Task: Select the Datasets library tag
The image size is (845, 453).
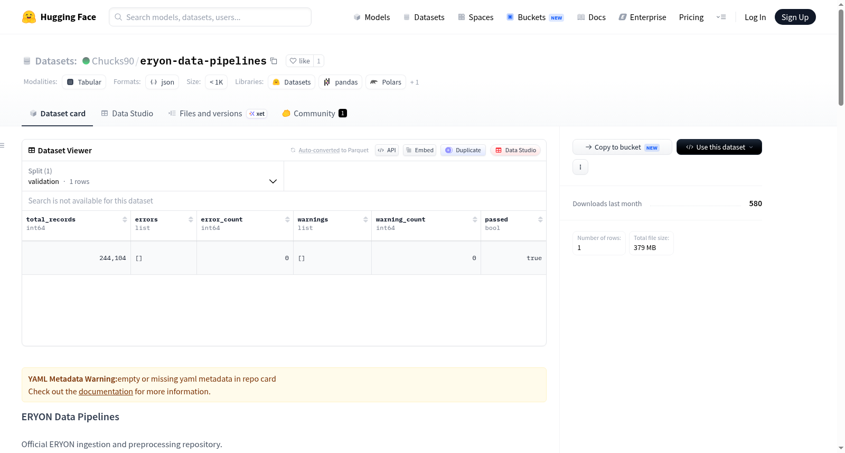Action: click(292, 82)
